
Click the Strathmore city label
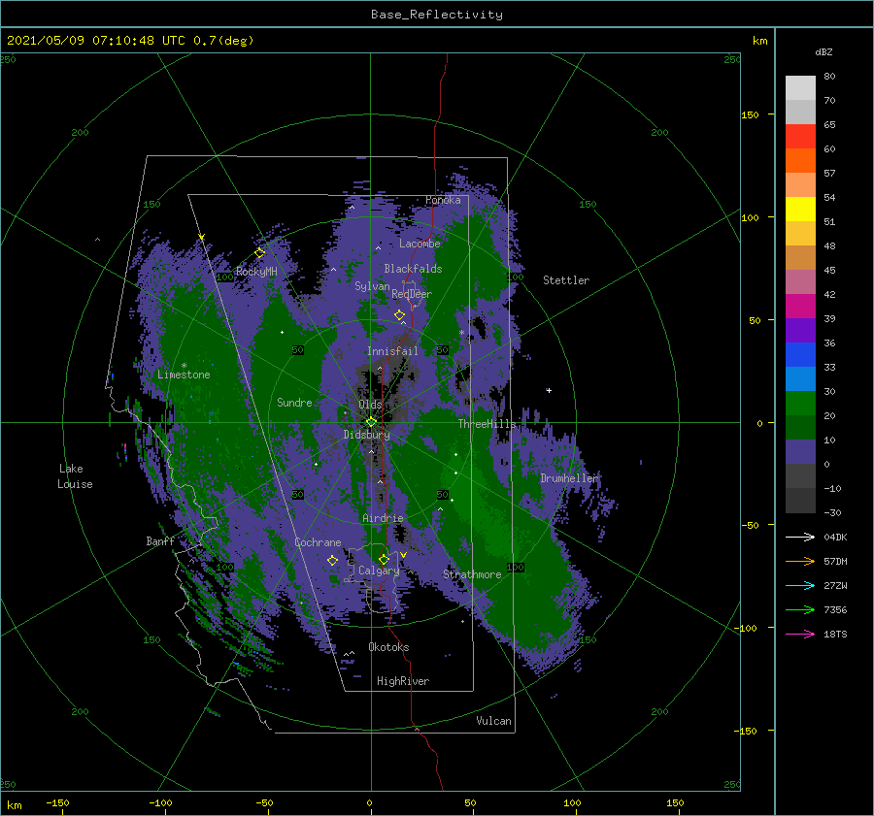472,574
